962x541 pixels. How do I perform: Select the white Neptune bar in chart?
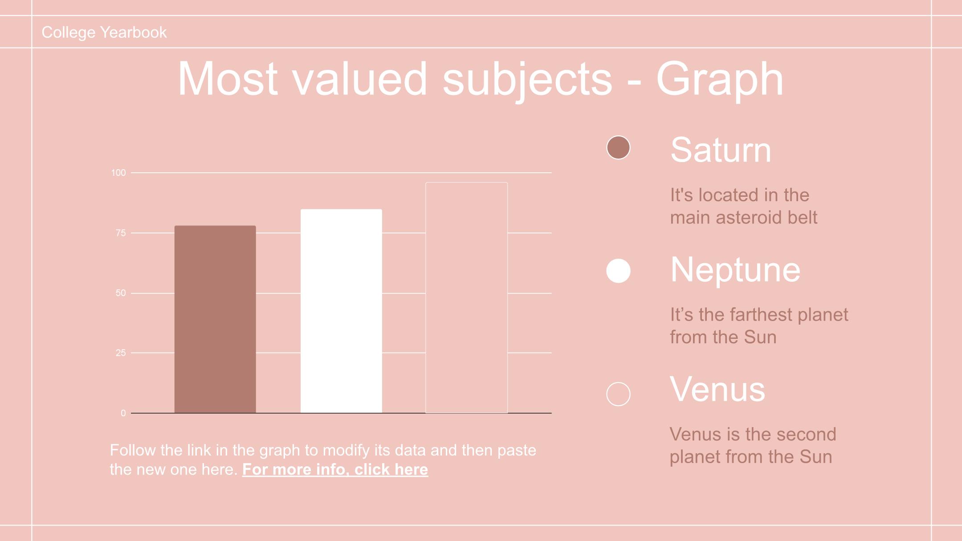[341, 311]
